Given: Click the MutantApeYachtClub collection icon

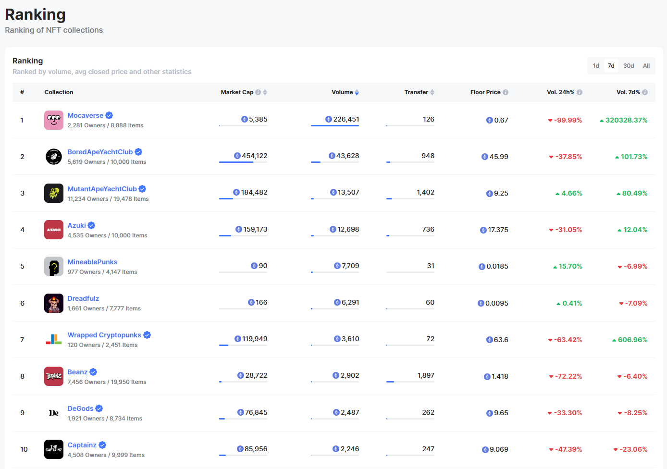Looking at the screenshot, I should pos(53,193).
